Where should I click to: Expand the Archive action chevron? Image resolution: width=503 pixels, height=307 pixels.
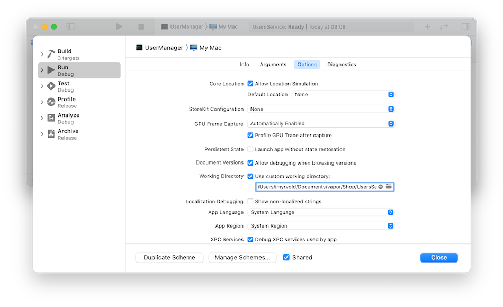[42, 134]
